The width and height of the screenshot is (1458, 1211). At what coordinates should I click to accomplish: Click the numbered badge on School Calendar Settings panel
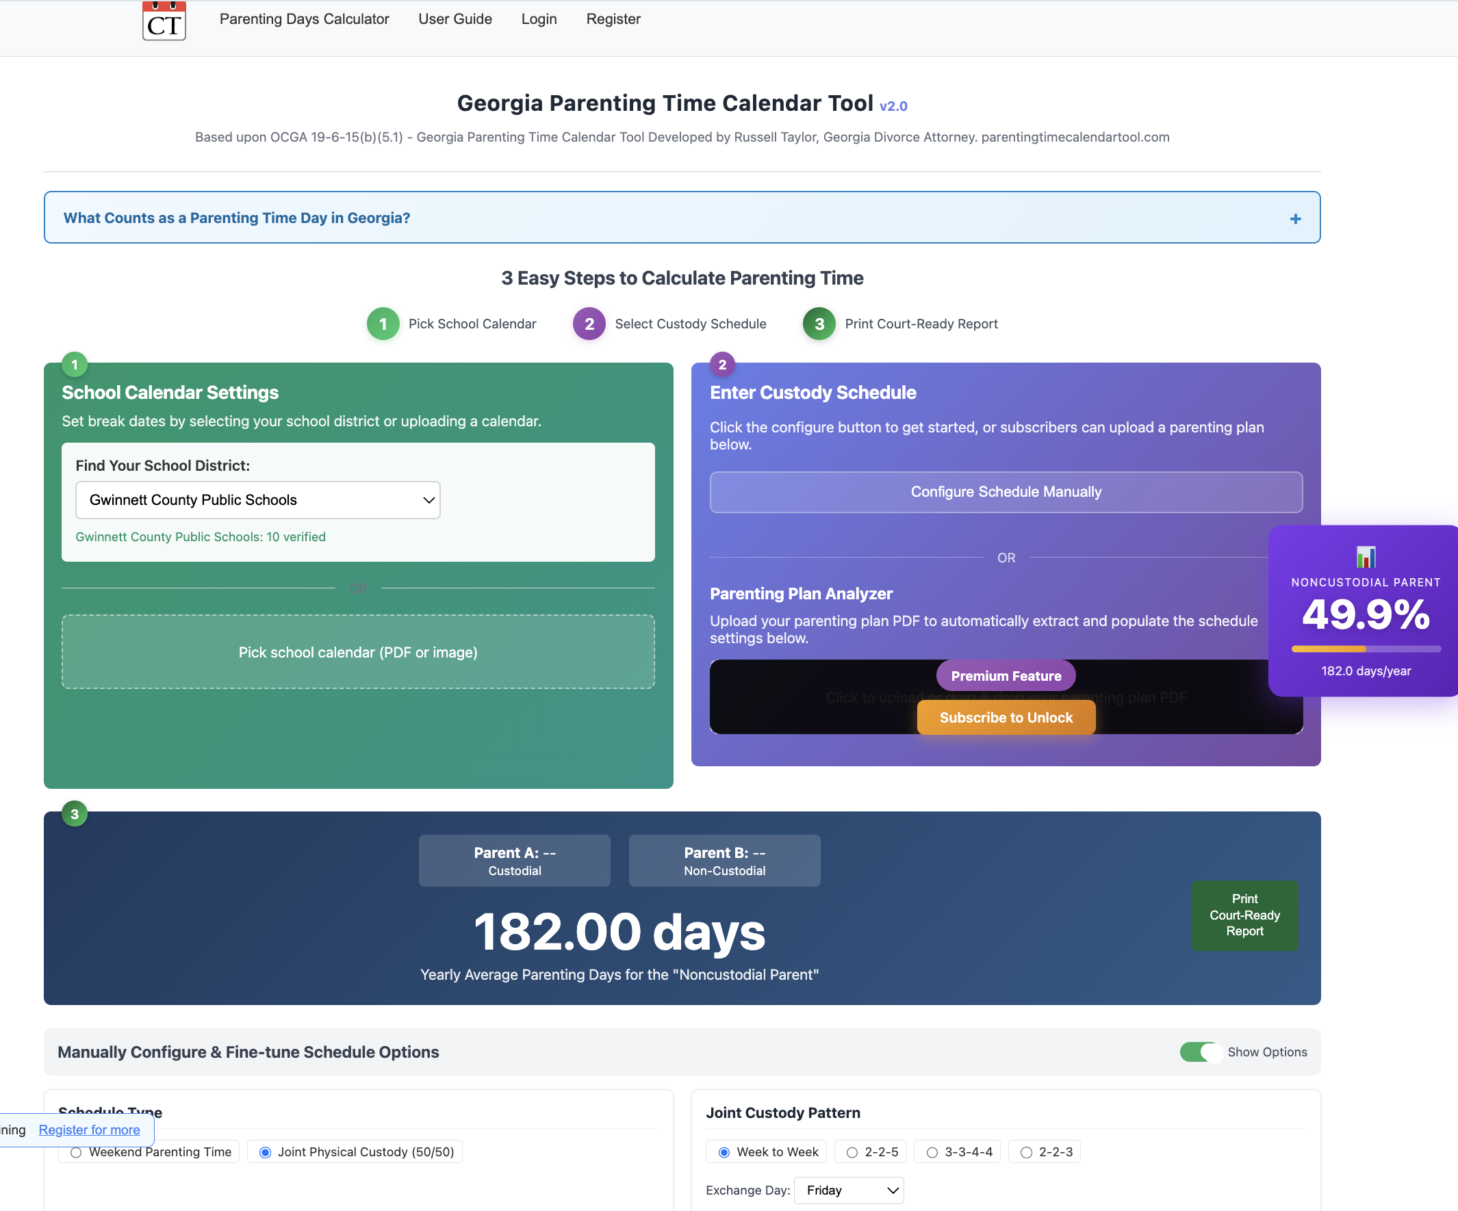pyautogui.click(x=75, y=364)
